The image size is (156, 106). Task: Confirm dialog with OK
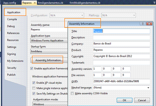(124, 100)
